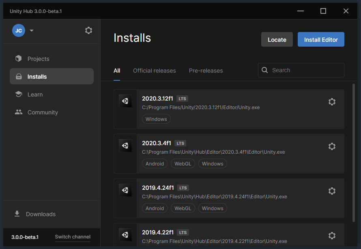361x249 pixels.
Task: Open settings gear for 2020.3.12f1
Action: click(x=332, y=102)
